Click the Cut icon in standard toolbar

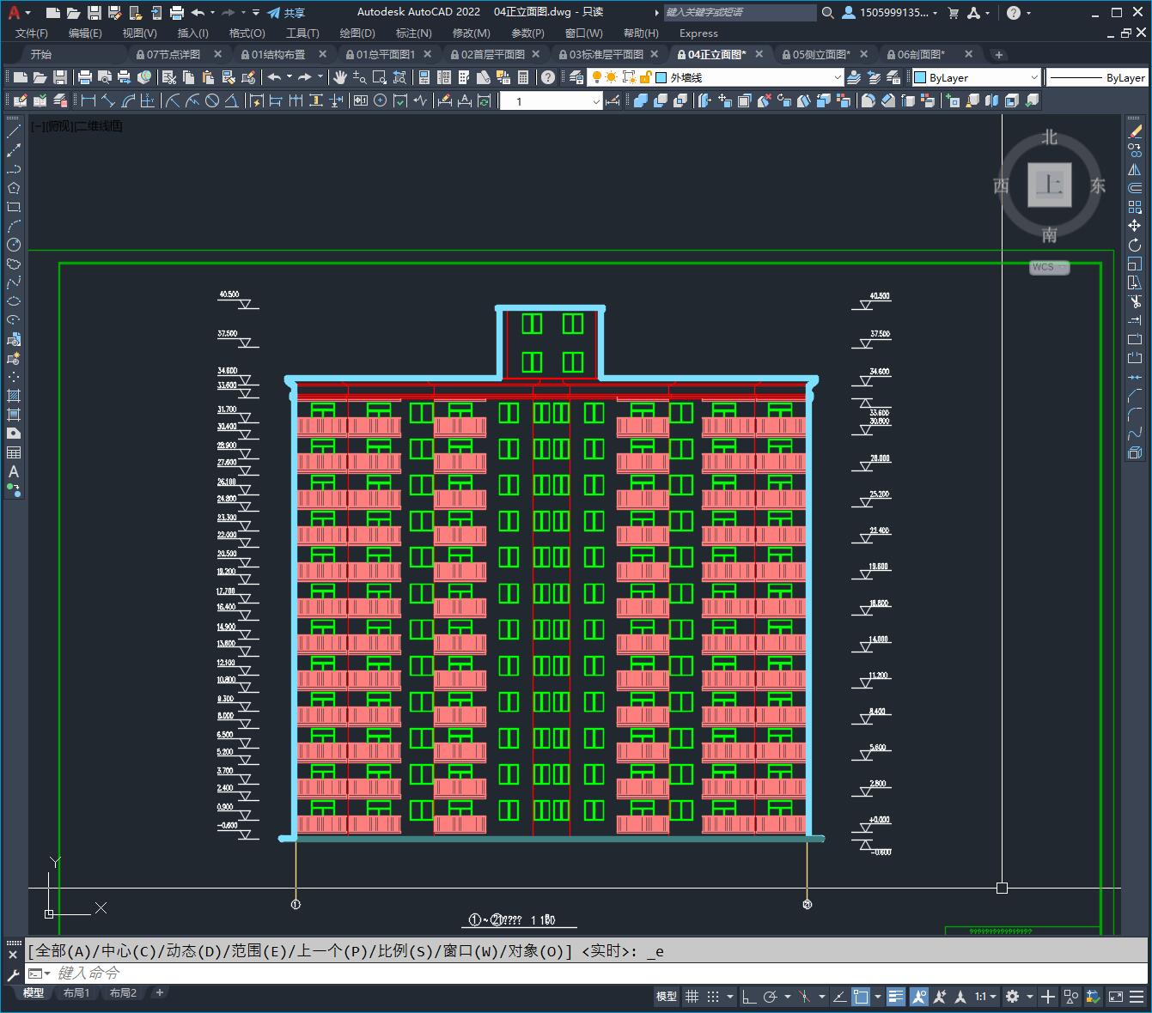click(x=169, y=77)
